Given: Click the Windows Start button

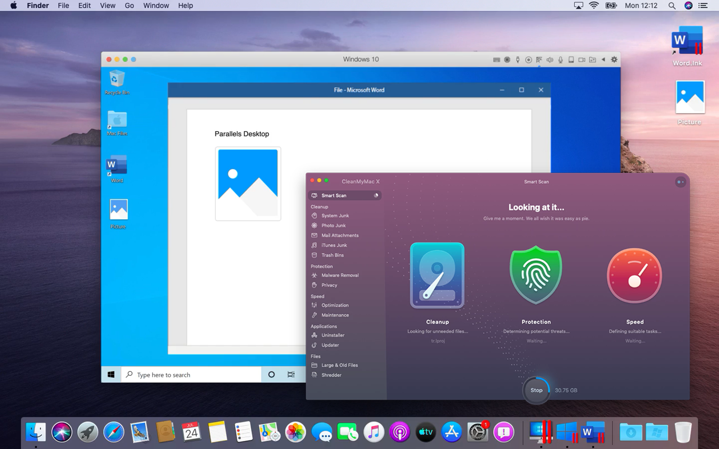Looking at the screenshot, I should [x=111, y=375].
